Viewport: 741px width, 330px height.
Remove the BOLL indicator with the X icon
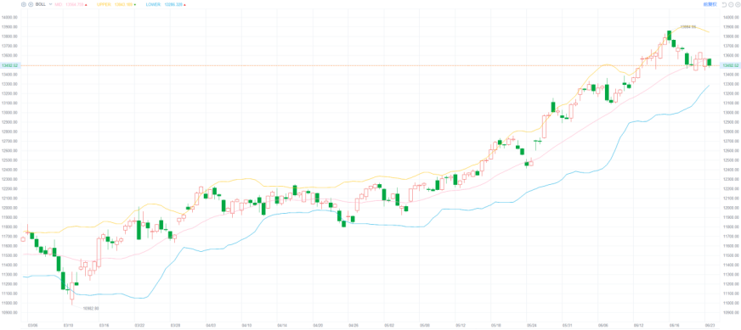(31, 4)
